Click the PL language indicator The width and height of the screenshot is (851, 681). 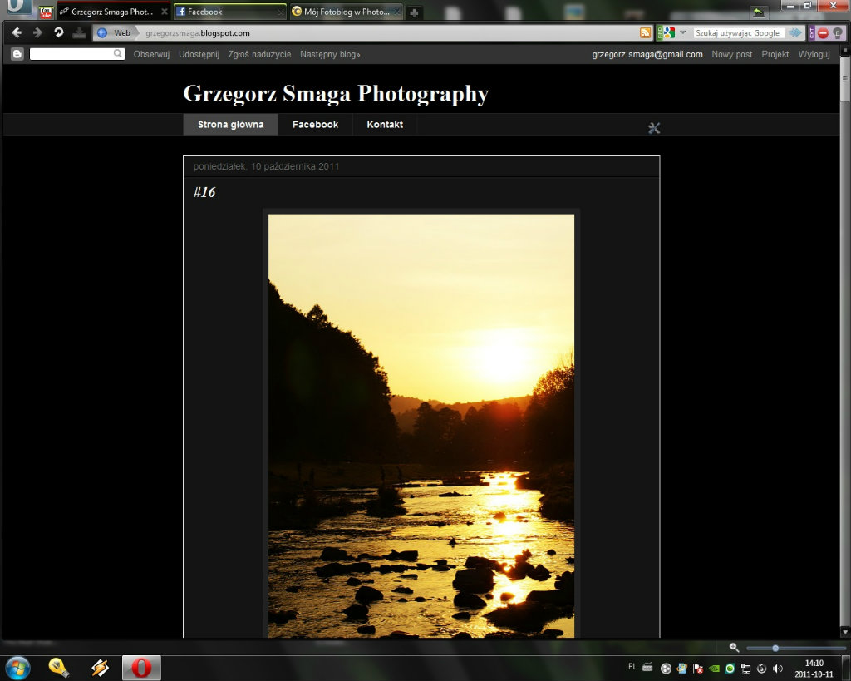click(x=632, y=666)
